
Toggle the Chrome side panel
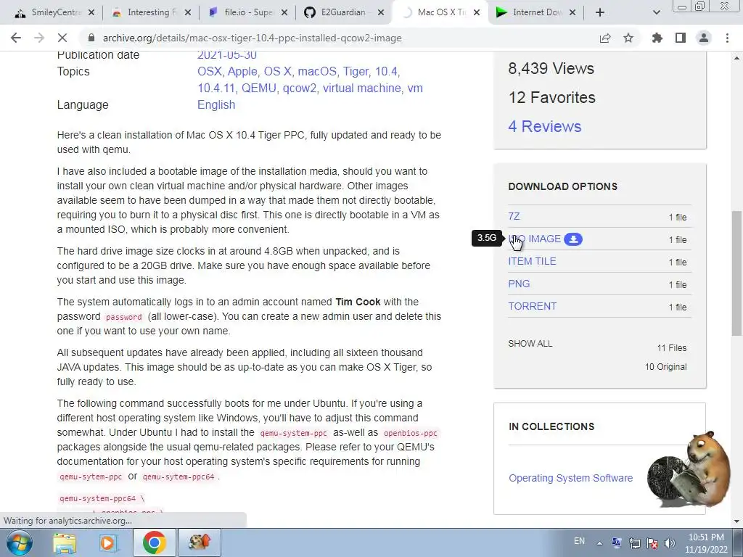(681, 38)
